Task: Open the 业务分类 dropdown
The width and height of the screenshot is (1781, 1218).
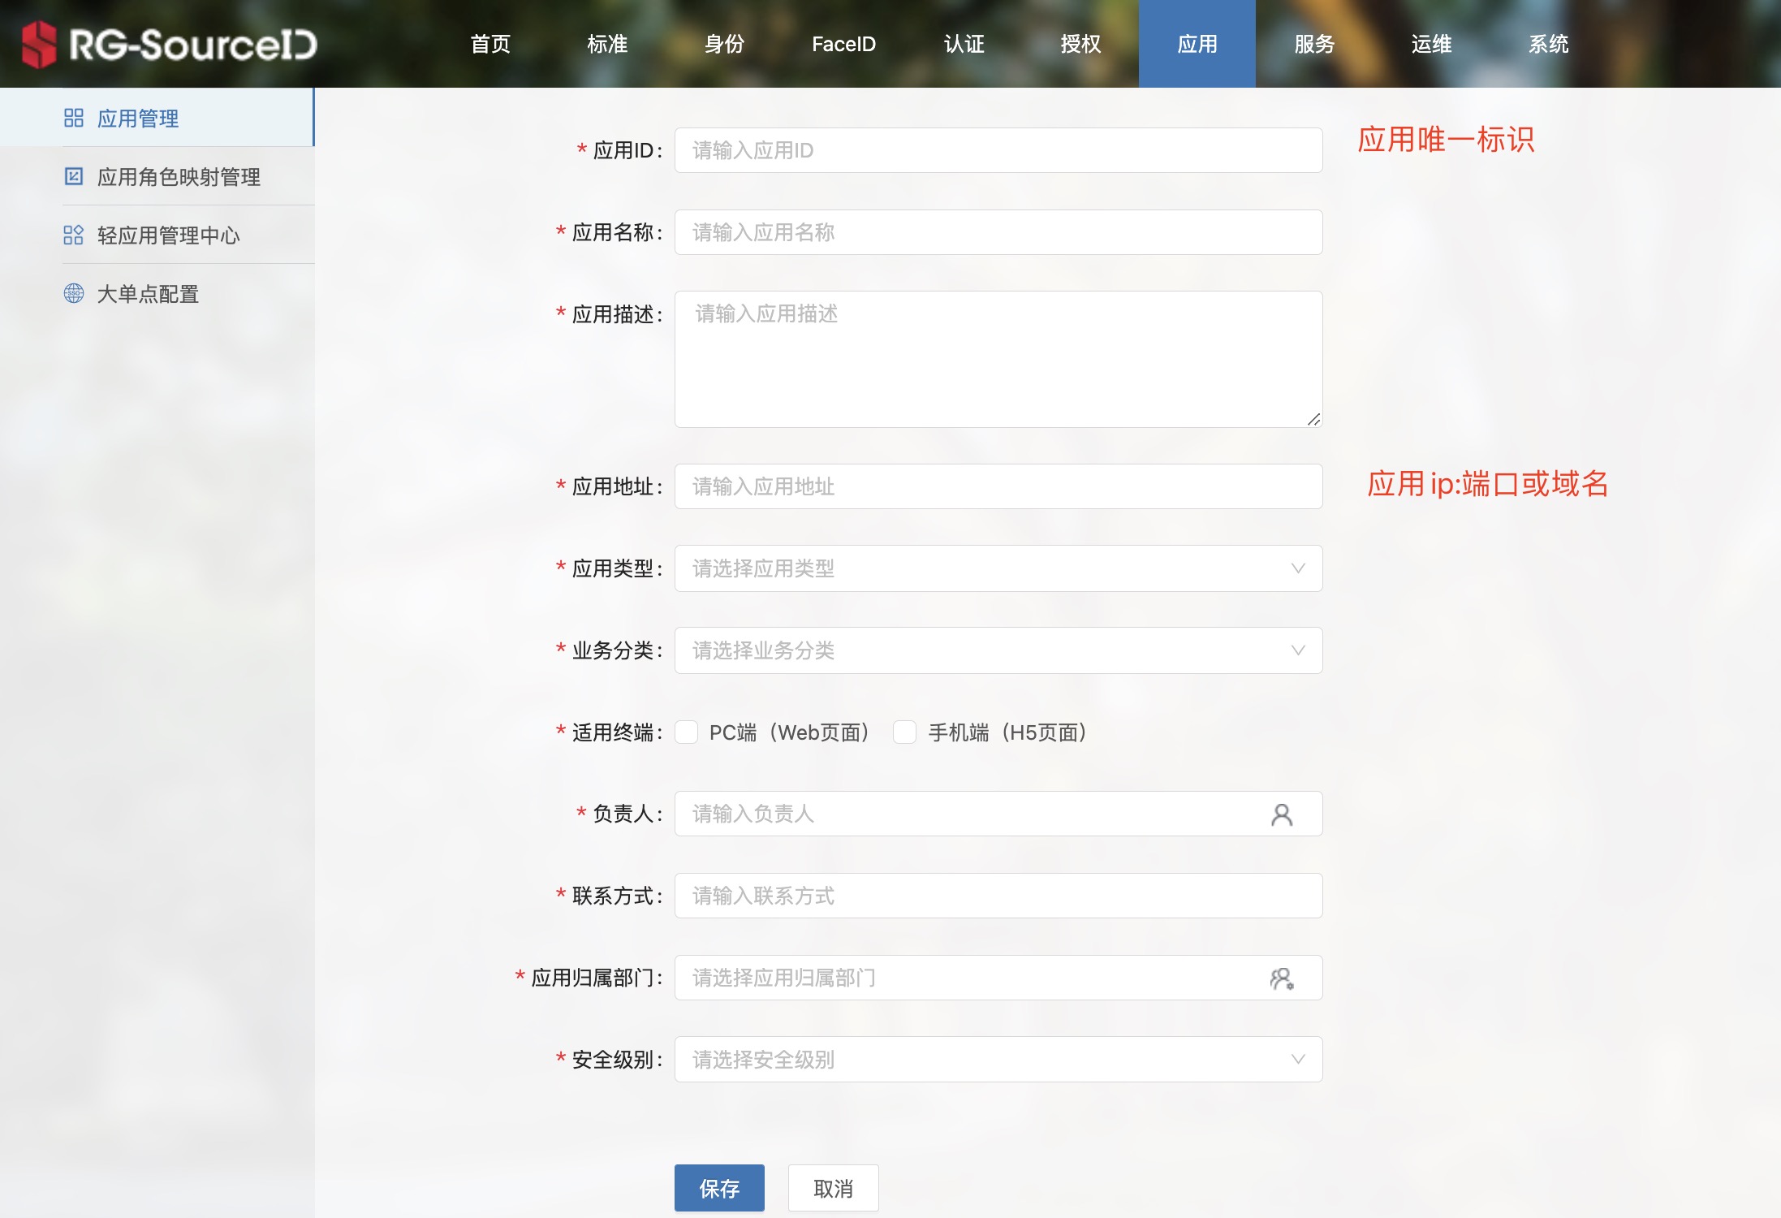Action: tap(998, 650)
